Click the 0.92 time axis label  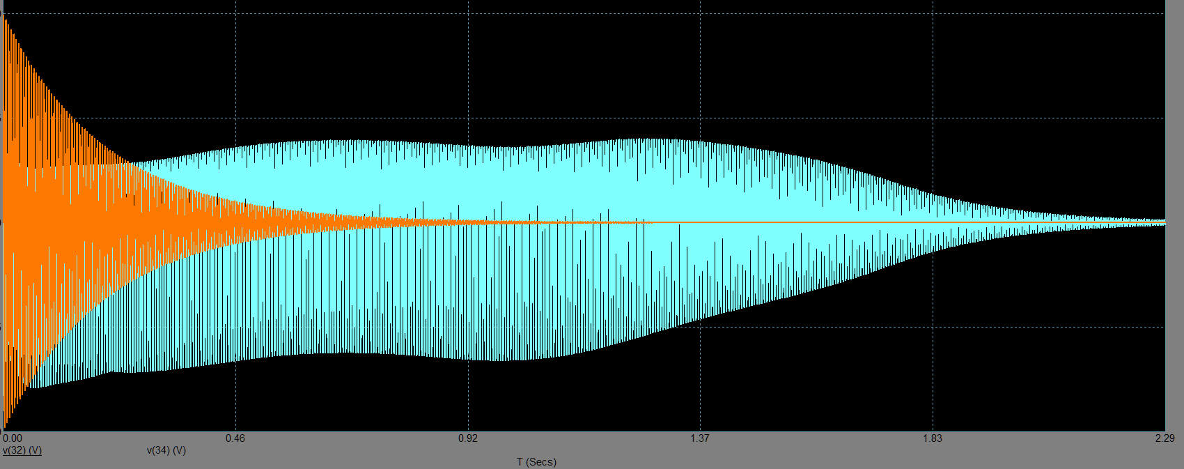pos(468,438)
